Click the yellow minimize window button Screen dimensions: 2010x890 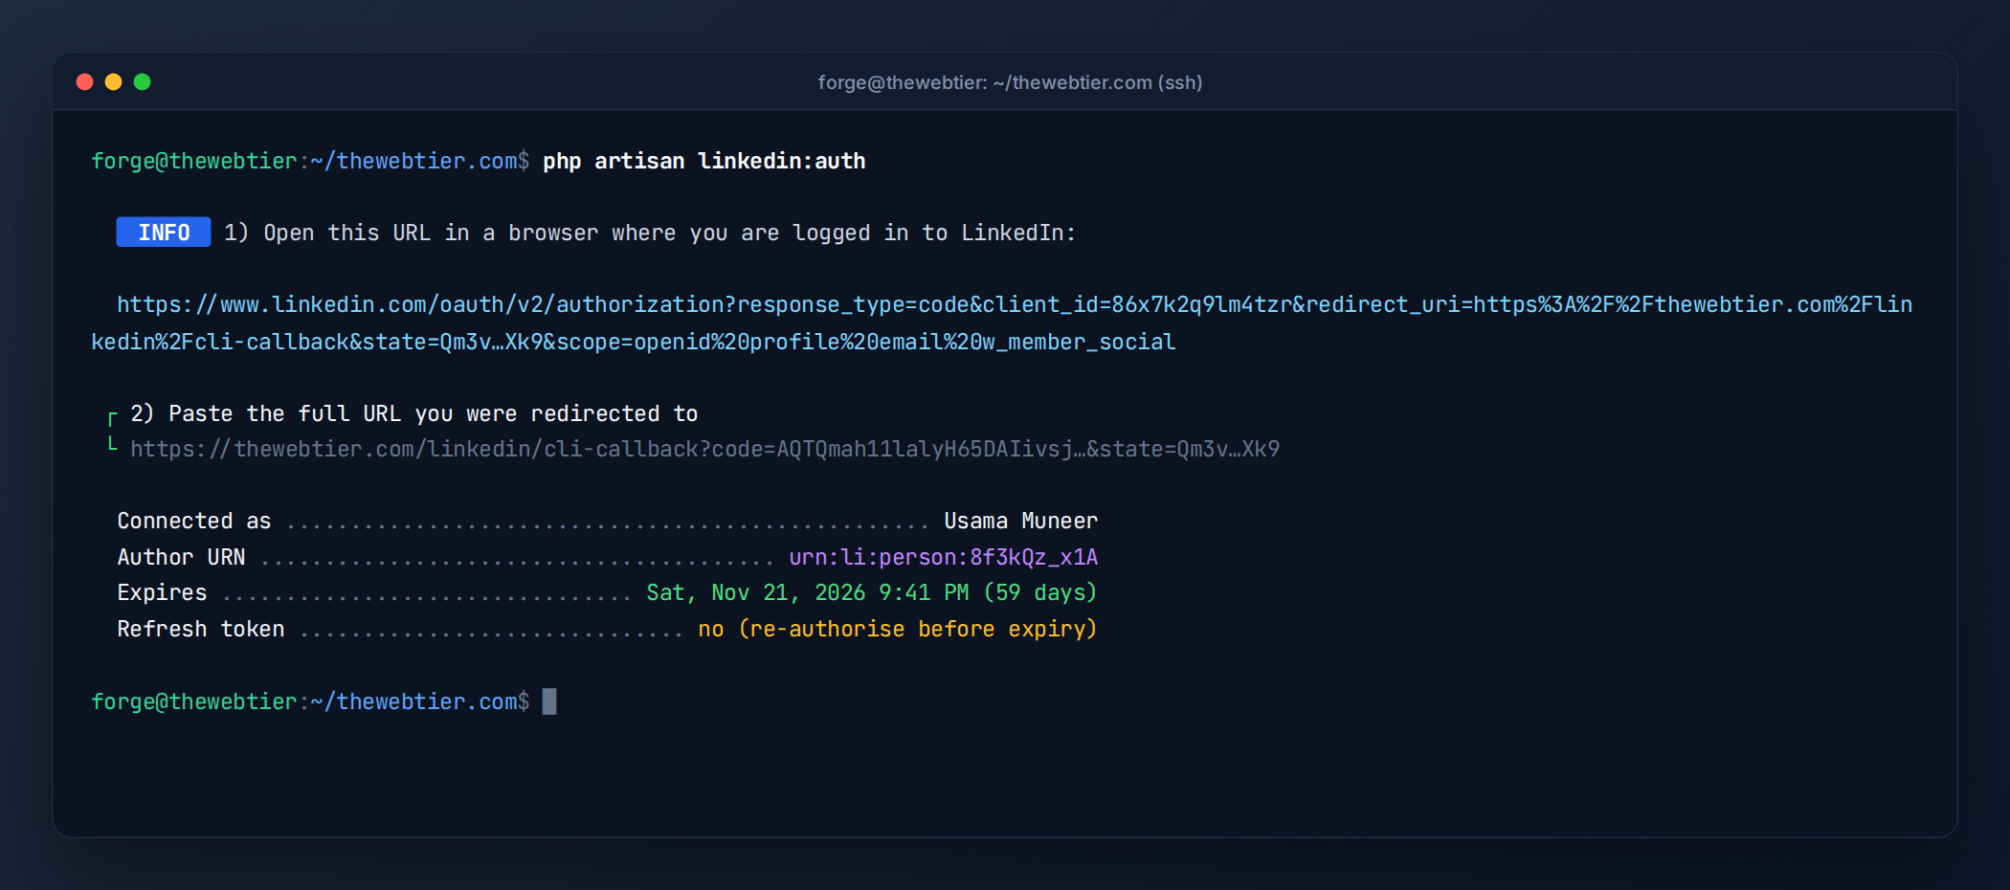[113, 82]
